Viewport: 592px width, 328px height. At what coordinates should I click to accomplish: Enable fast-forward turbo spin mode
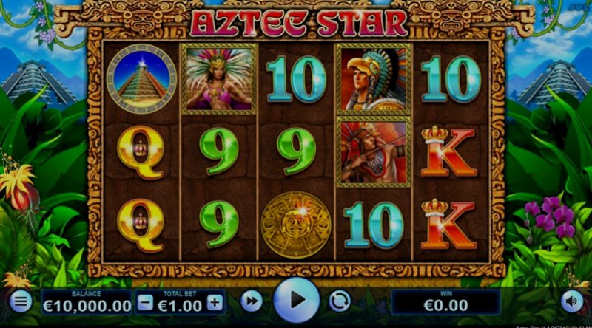pos(252,301)
